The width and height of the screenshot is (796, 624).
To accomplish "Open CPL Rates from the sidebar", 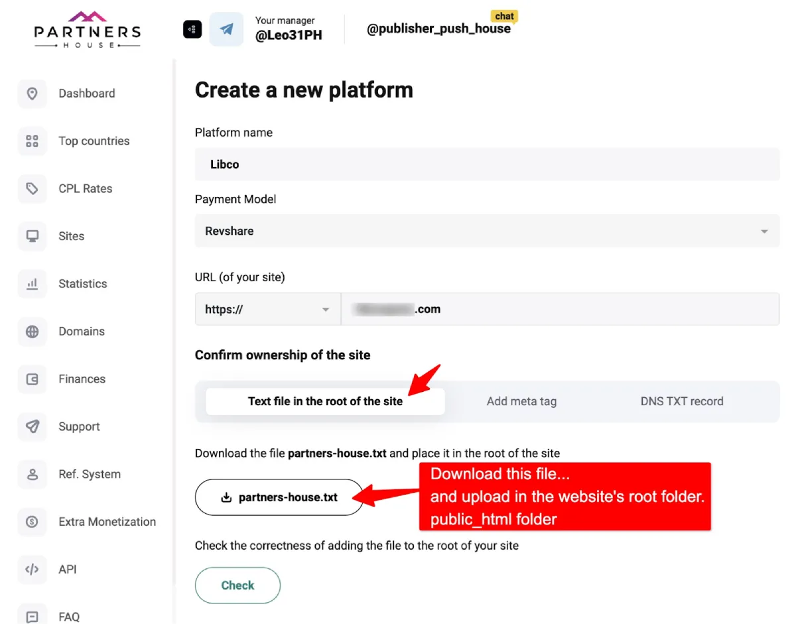I will click(32, 188).
